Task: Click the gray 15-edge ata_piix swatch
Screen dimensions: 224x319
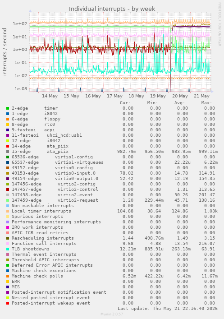Action: pyautogui.click(x=8, y=152)
